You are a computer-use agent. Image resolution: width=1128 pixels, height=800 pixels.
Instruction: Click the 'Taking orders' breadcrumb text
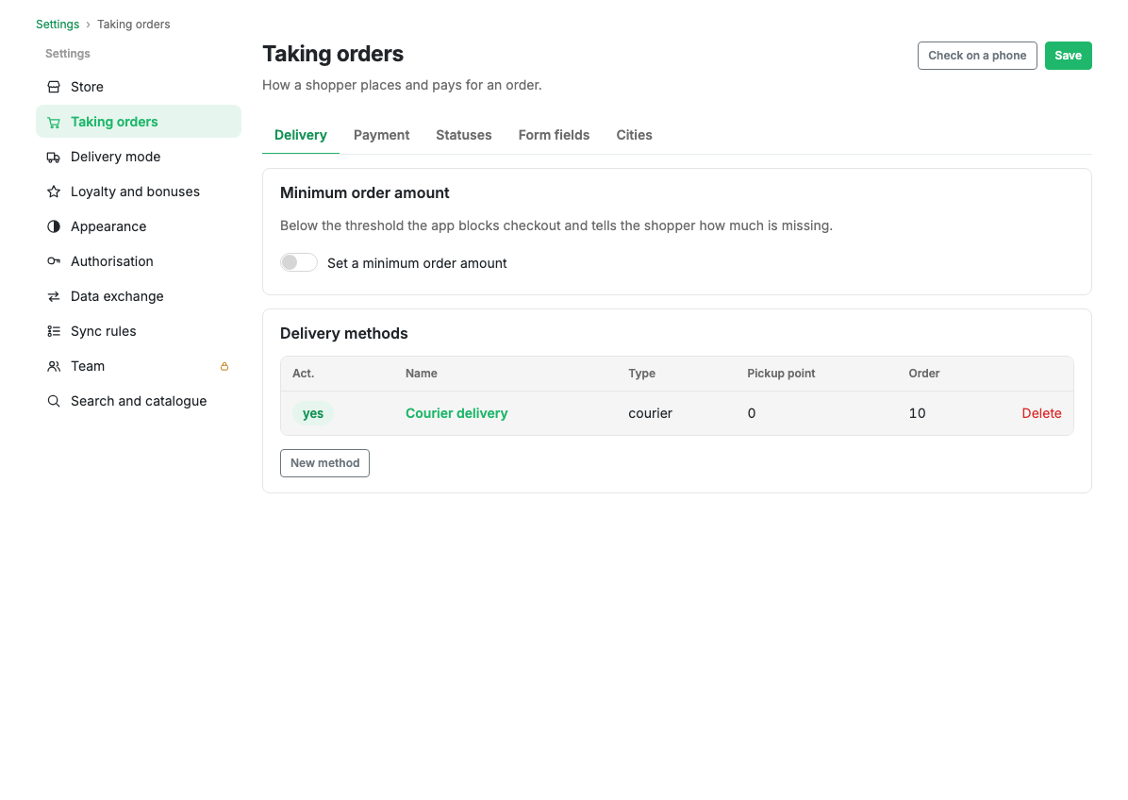(x=134, y=25)
